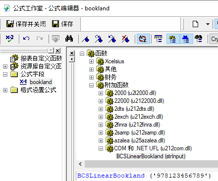This screenshot has height=181, width=218.
Task: Click the 资源库自定义函数 gear icon
Action: (14, 66)
